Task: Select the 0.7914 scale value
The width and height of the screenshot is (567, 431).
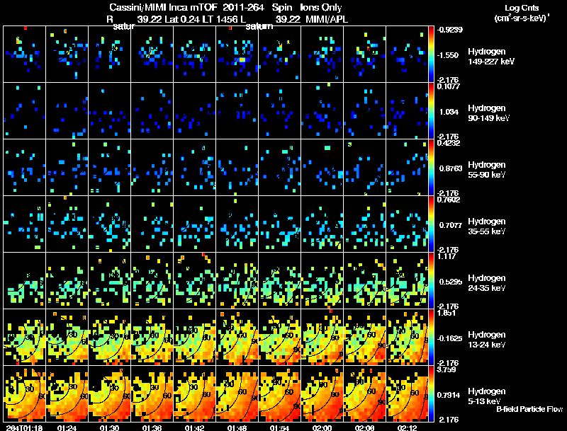Action: point(449,396)
